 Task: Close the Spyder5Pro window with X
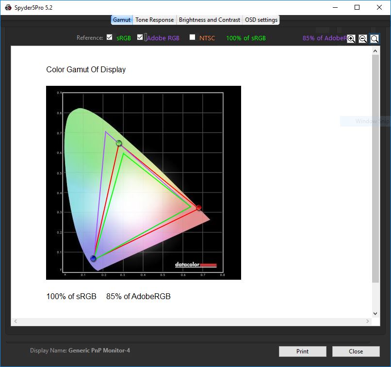pyautogui.click(x=379, y=7)
